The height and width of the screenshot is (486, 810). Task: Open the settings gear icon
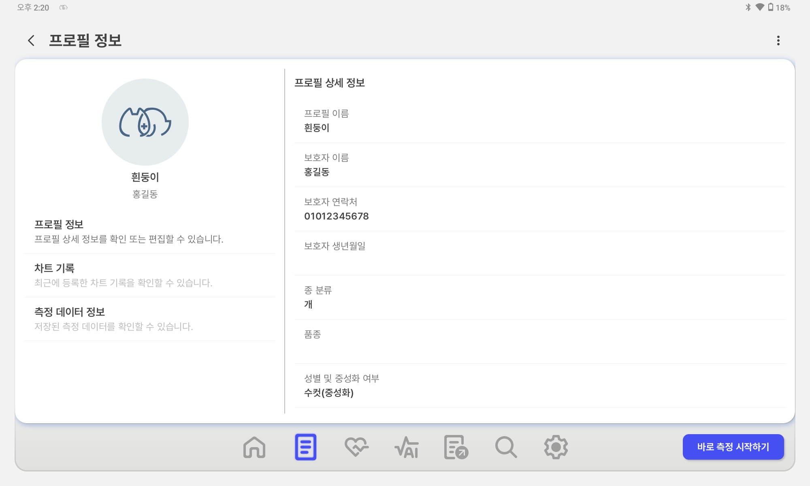click(556, 447)
